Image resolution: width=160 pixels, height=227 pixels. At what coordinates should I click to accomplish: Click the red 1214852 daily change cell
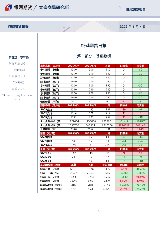point(124,125)
